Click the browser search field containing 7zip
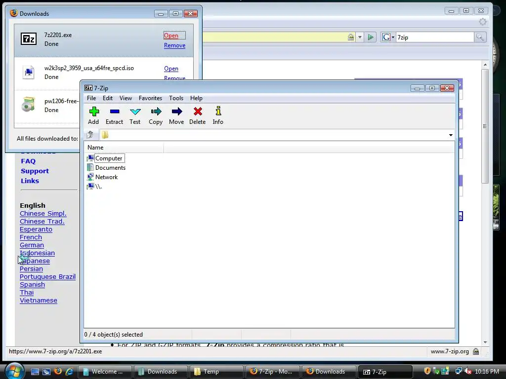The image size is (506, 379). (x=435, y=38)
